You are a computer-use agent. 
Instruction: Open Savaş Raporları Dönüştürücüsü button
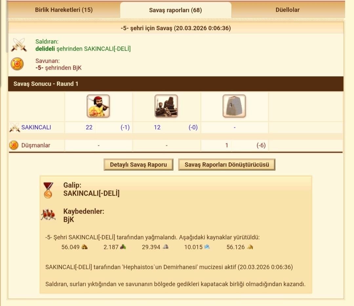(x=227, y=165)
